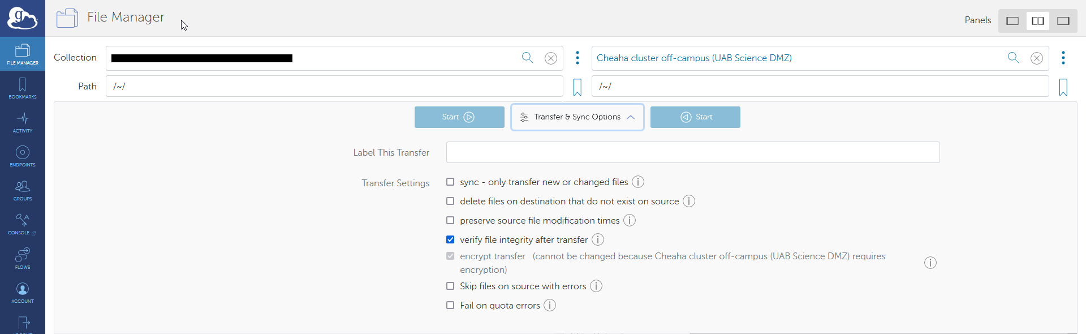Viewport: 1086px width, 334px height.
Task: Open the Activity page in sidebar
Action: point(23,122)
